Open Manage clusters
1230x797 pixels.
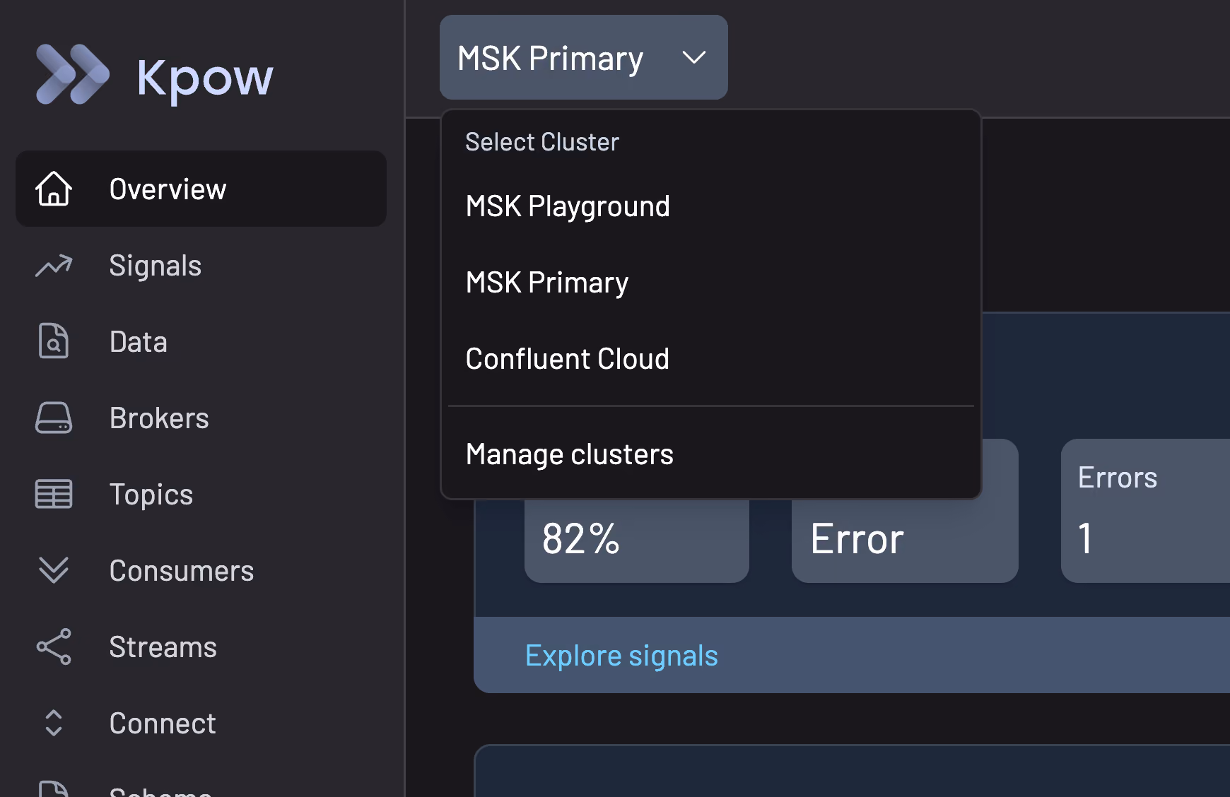(710, 454)
